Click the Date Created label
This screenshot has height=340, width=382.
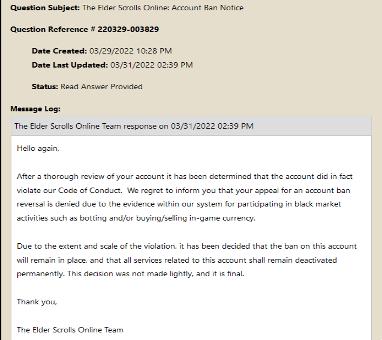click(x=59, y=51)
